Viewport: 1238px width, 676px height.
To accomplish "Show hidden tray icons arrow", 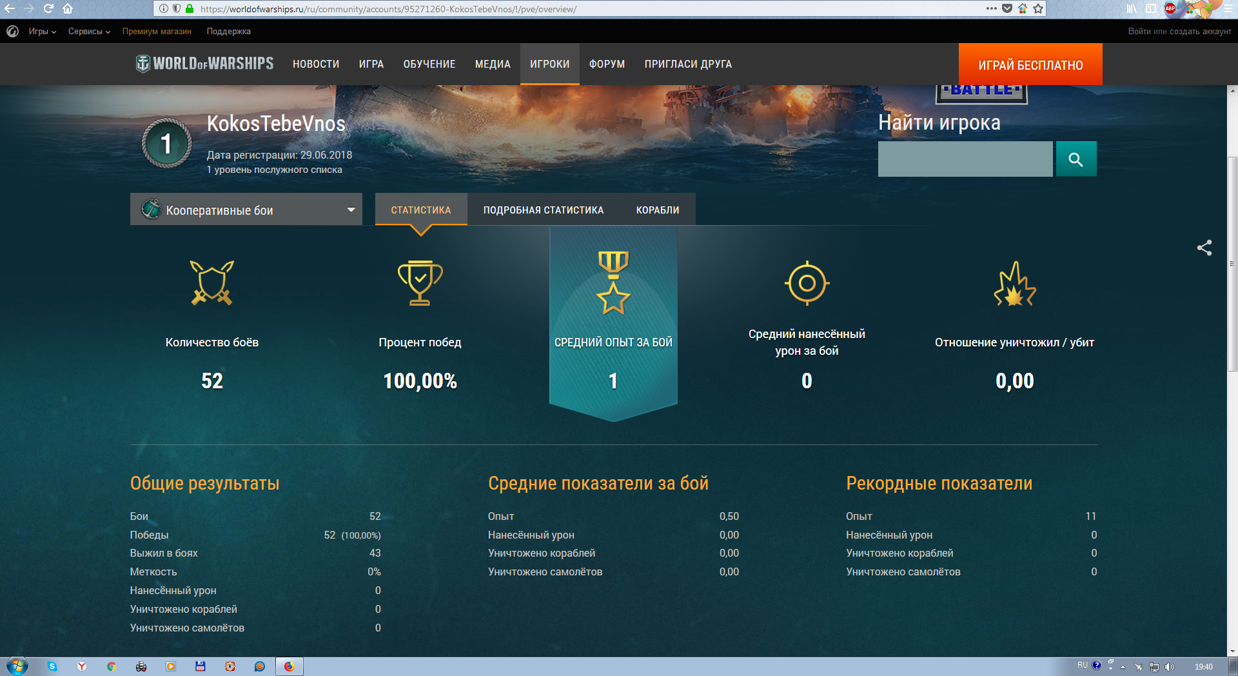I will coord(1123,667).
